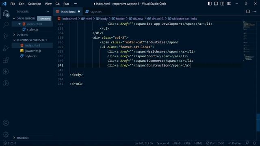Open the Explorer view in activity bar
The height and width of the screenshot is (146, 260).
pyautogui.click(x=6, y=13)
